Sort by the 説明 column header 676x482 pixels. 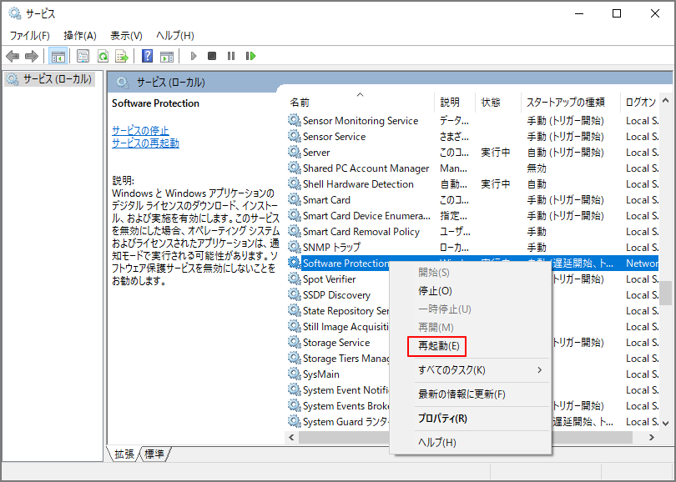click(455, 102)
